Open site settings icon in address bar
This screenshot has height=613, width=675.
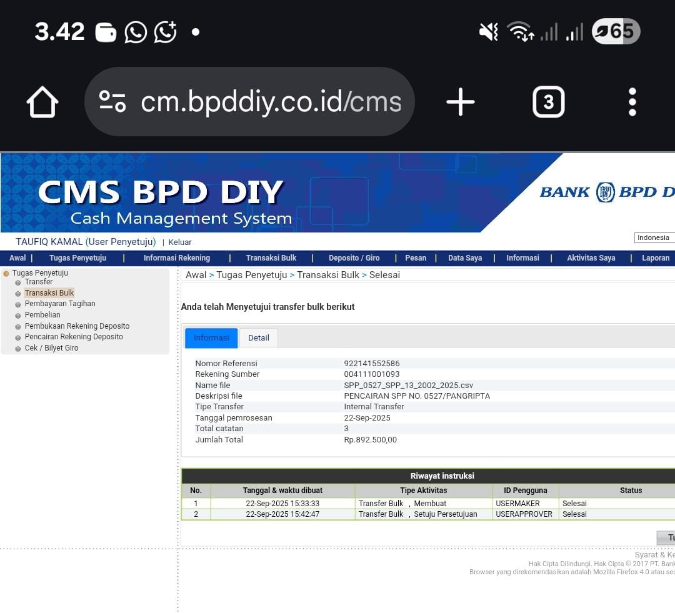(112, 102)
